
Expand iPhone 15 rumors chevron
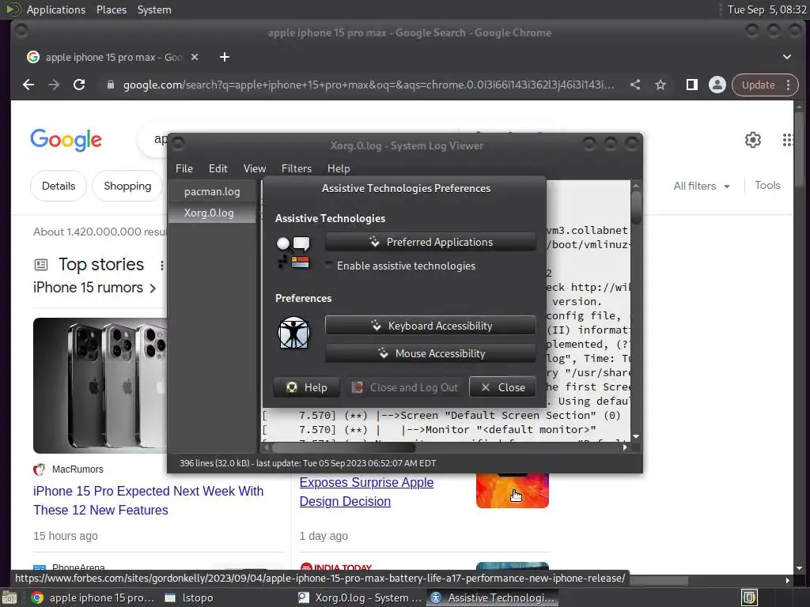[153, 288]
